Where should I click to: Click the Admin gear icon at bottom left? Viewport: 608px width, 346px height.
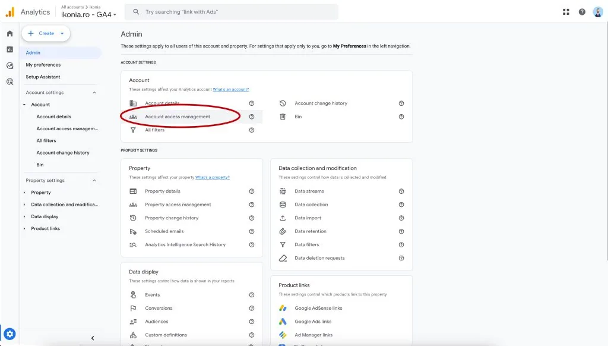coord(9,334)
